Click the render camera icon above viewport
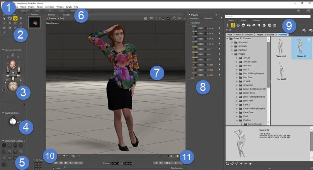The width and height of the screenshot is (313, 170). pos(146,19)
